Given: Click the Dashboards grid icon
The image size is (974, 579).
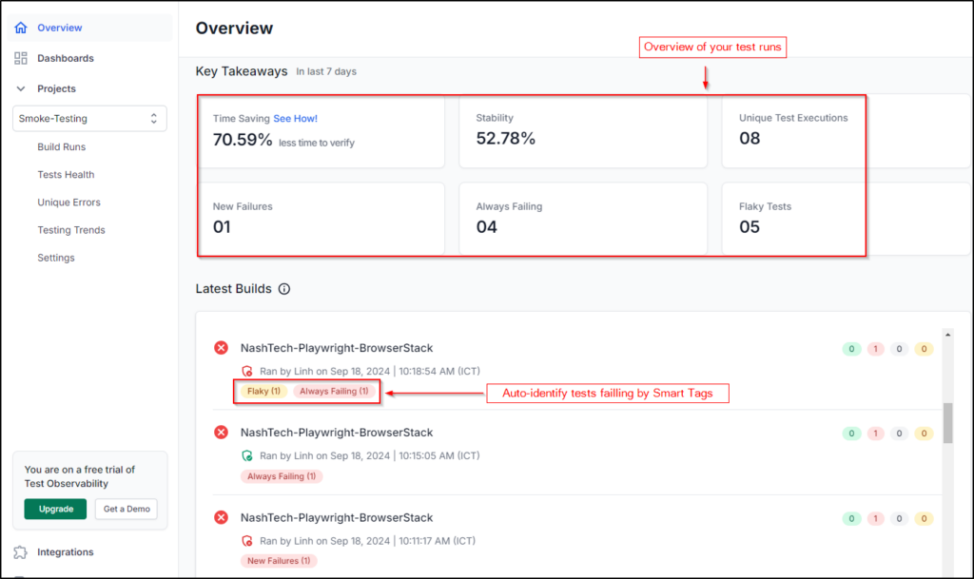Looking at the screenshot, I should pos(21,58).
